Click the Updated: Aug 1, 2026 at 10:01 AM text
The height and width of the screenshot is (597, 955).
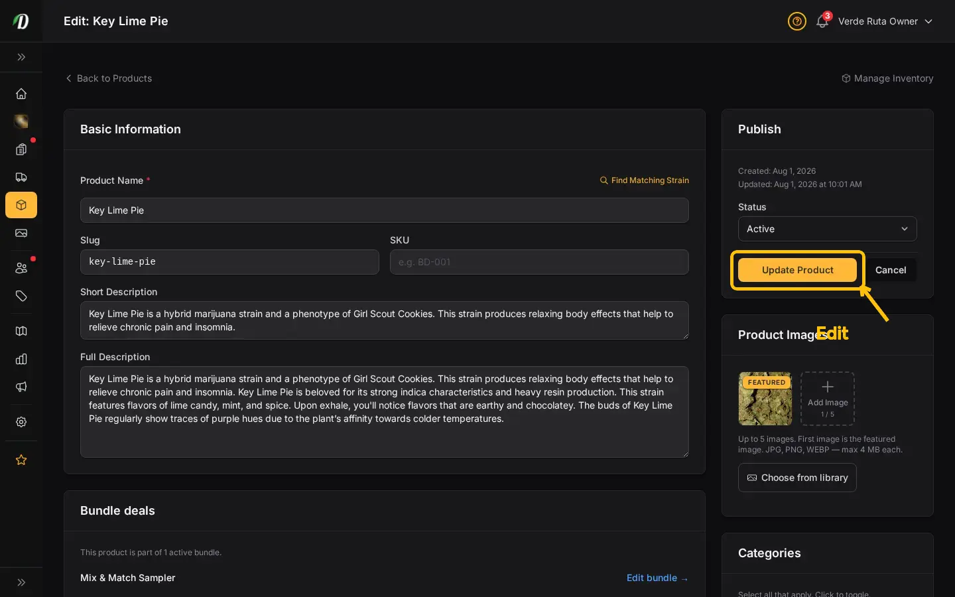800,184
